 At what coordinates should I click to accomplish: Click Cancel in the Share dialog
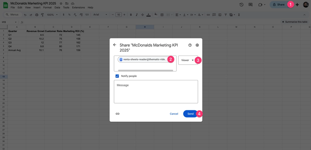[174, 114]
